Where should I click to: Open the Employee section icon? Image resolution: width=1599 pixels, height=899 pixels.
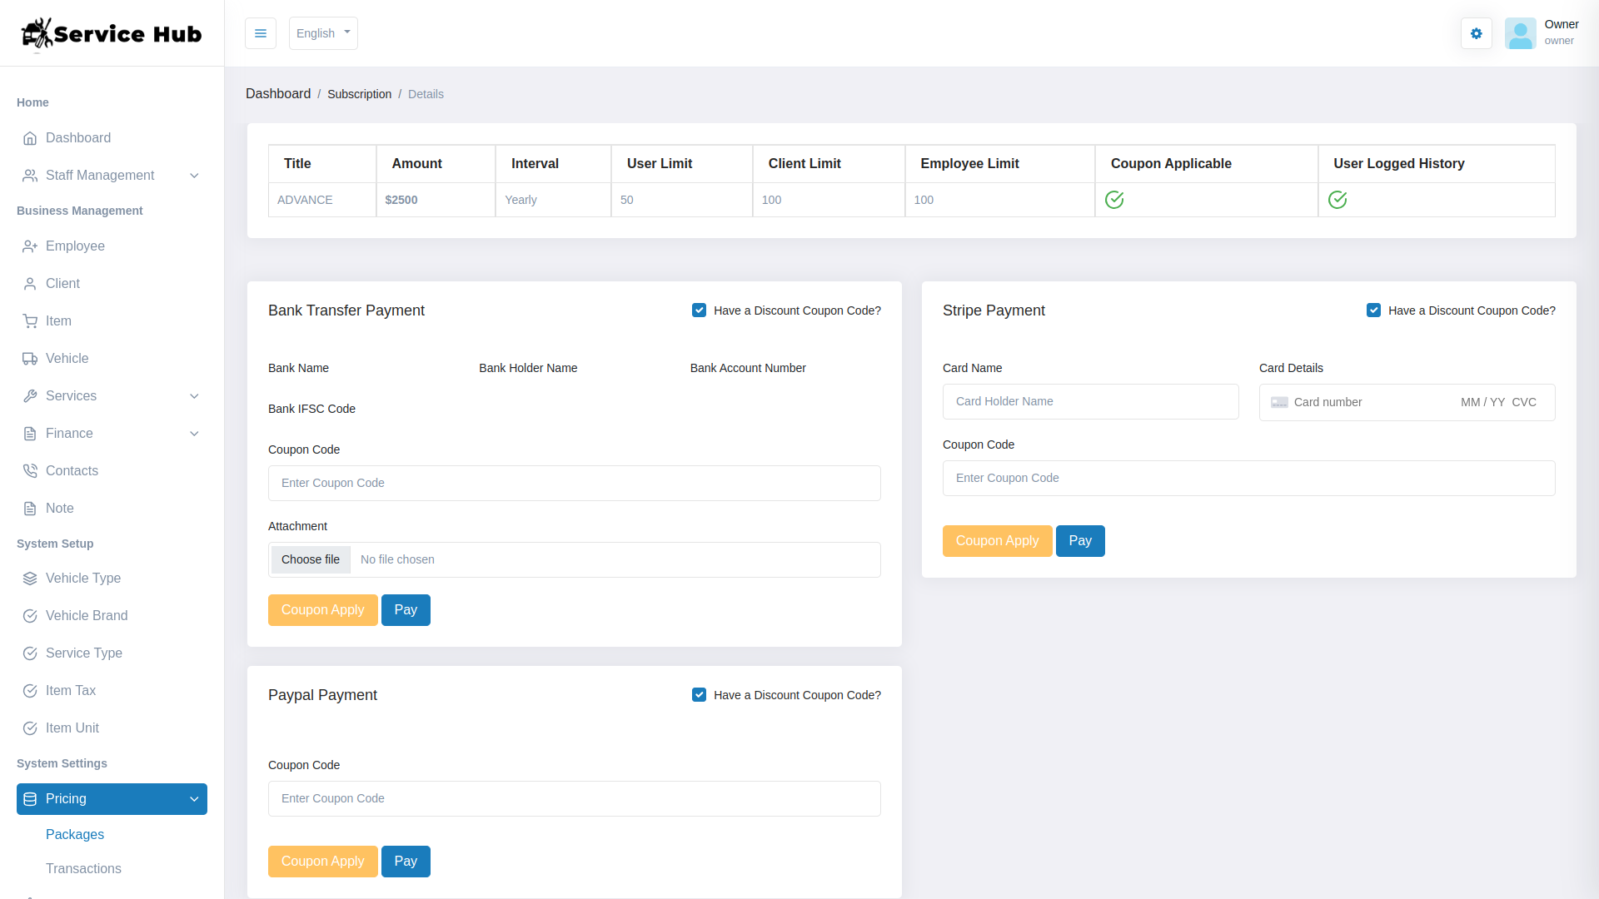(31, 246)
